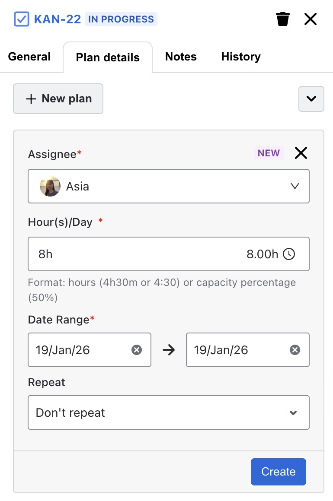Click the arrow between date fields
Screen dimensions: 333x501
[x=169, y=350]
